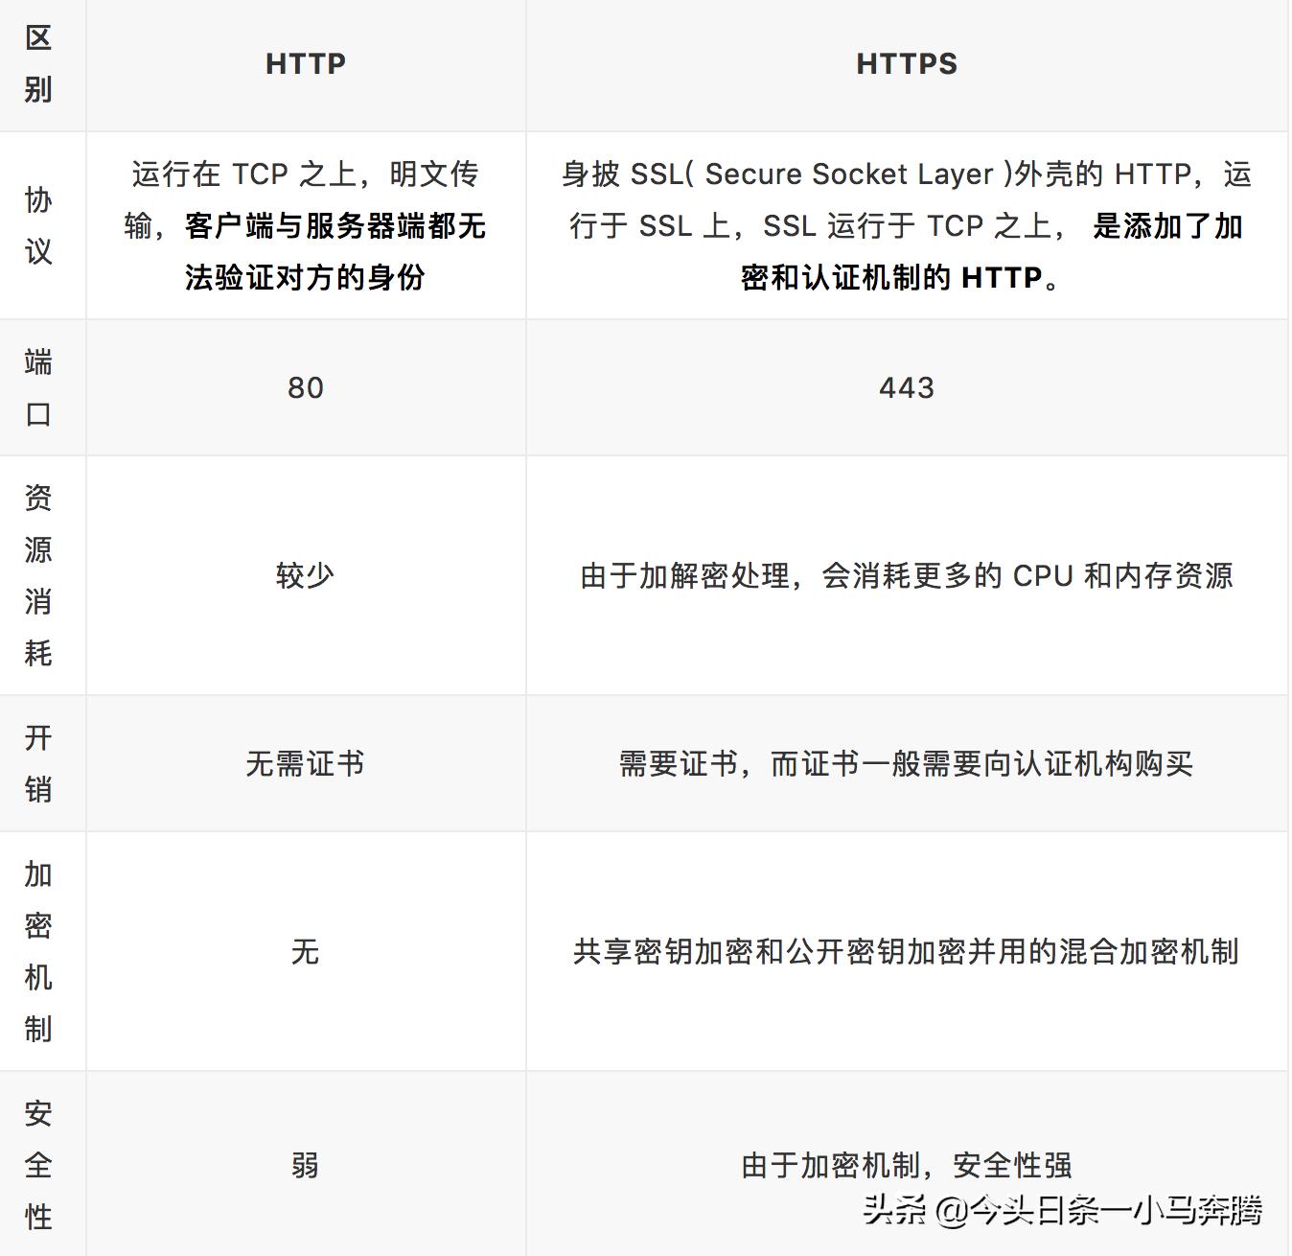This screenshot has height=1256, width=1292.
Task: Click the certificate purchase text for HTTPS
Action: 906,762
